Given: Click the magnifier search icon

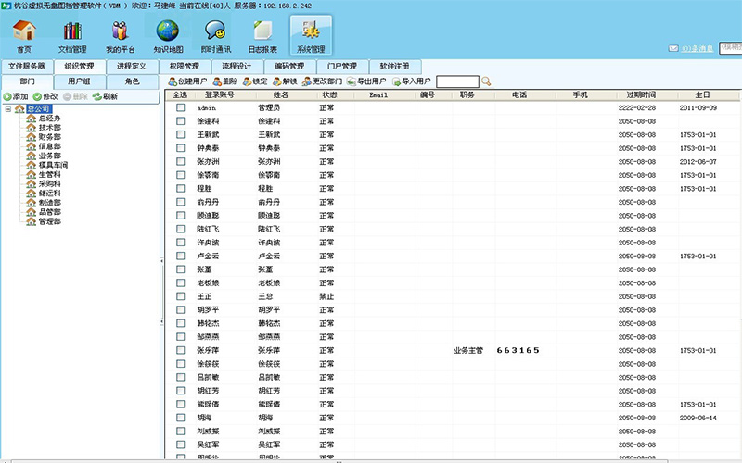Looking at the screenshot, I should point(486,81).
